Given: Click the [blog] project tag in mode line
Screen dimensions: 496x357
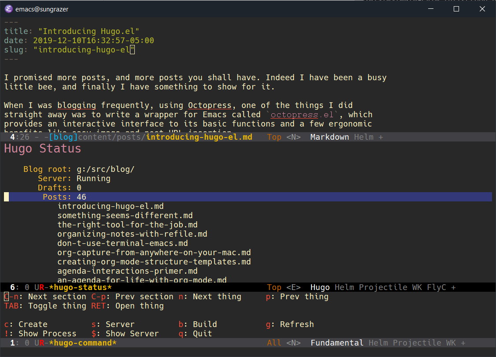Looking at the screenshot, I should pos(63,137).
